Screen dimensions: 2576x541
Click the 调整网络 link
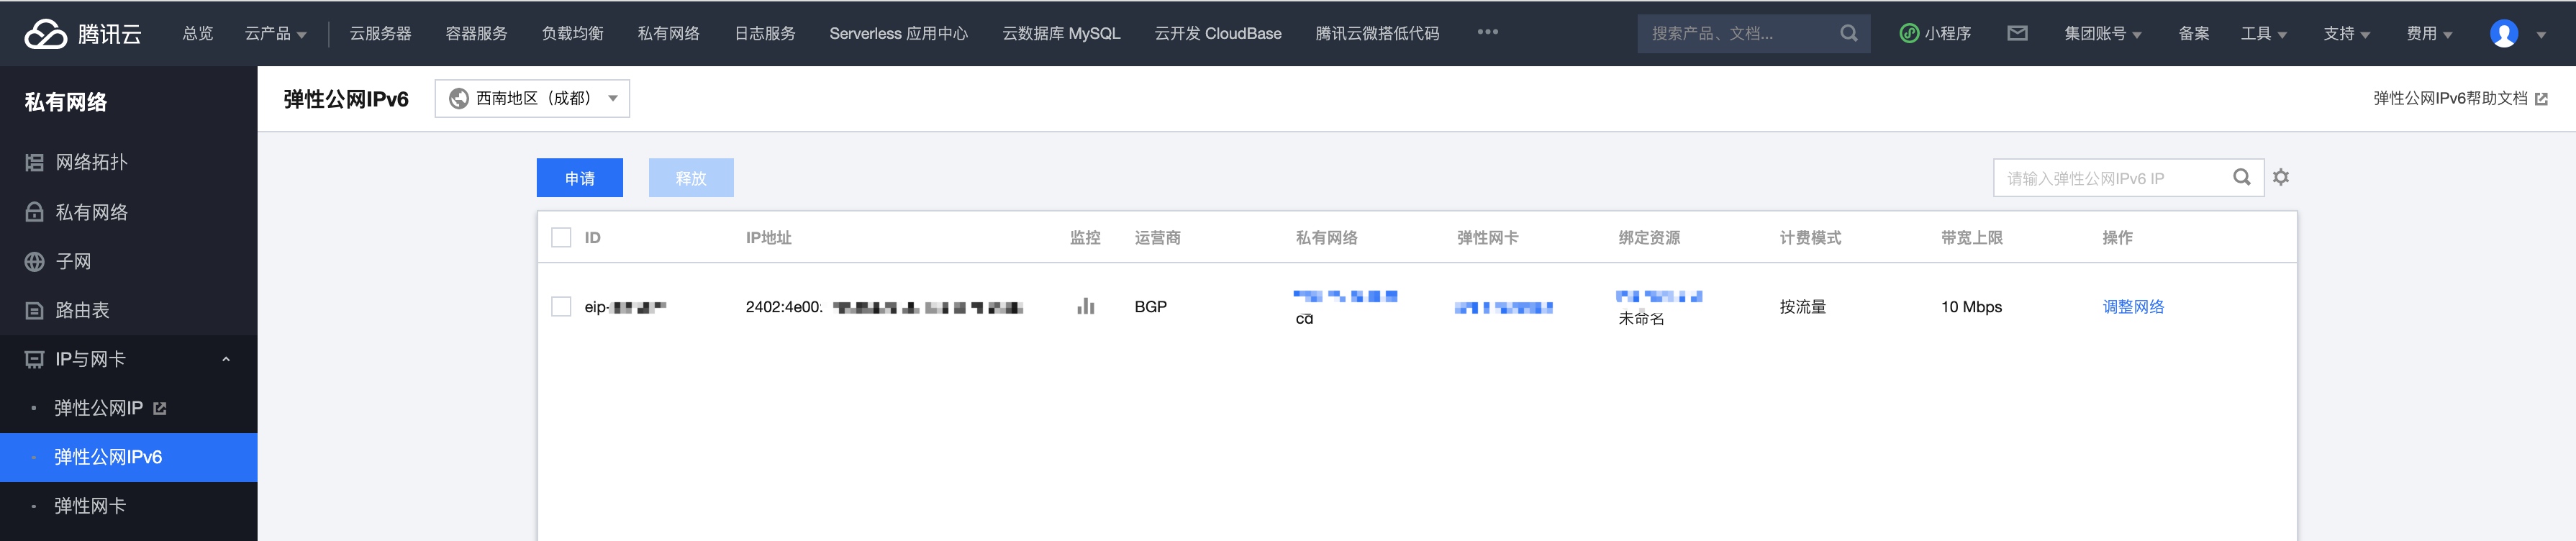[x=2133, y=306]
